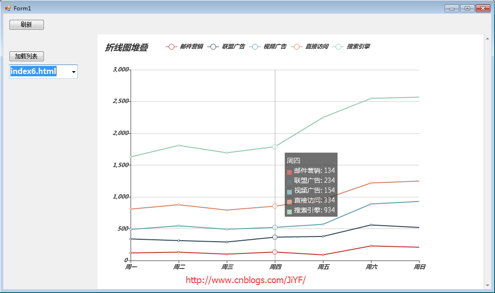This screenshot has height=293, width=495.
Task: Close the Form1 window
Action: click(483, 8)
